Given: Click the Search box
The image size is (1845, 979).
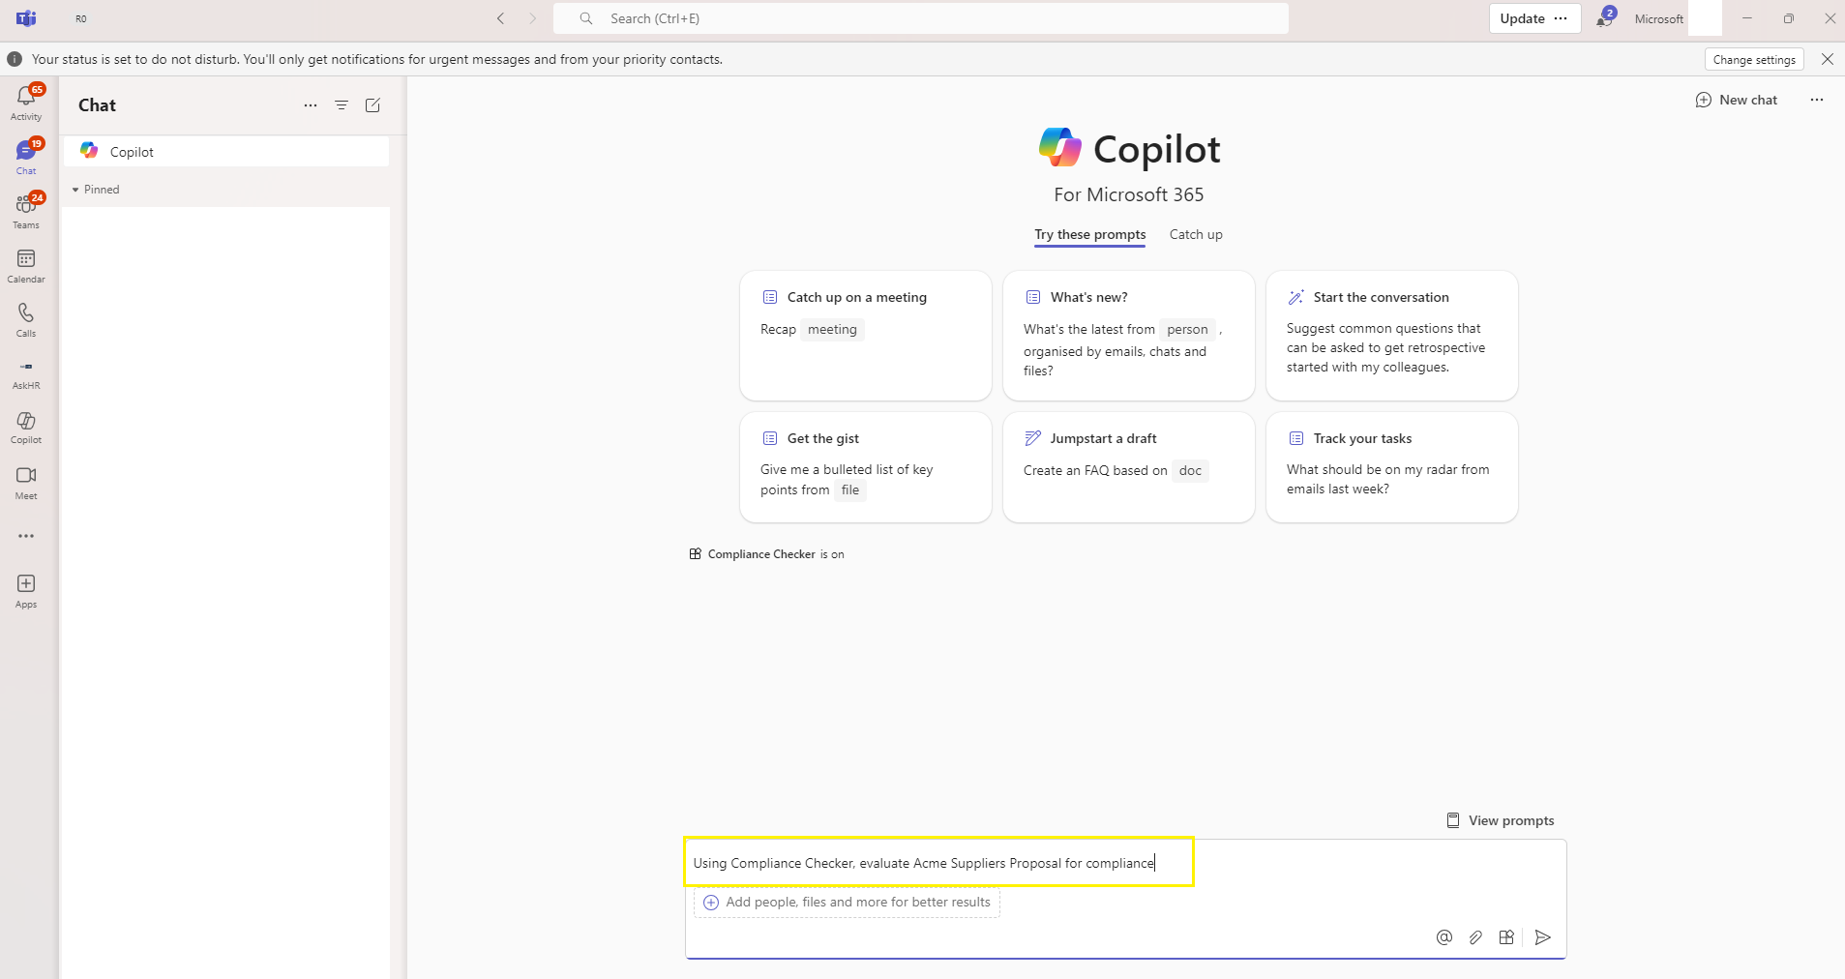Looking at the screenshot, I should coord(920,18).
